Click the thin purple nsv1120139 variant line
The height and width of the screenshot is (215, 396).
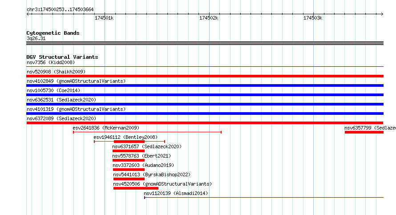pyautogui.click(x=264, y=197)
